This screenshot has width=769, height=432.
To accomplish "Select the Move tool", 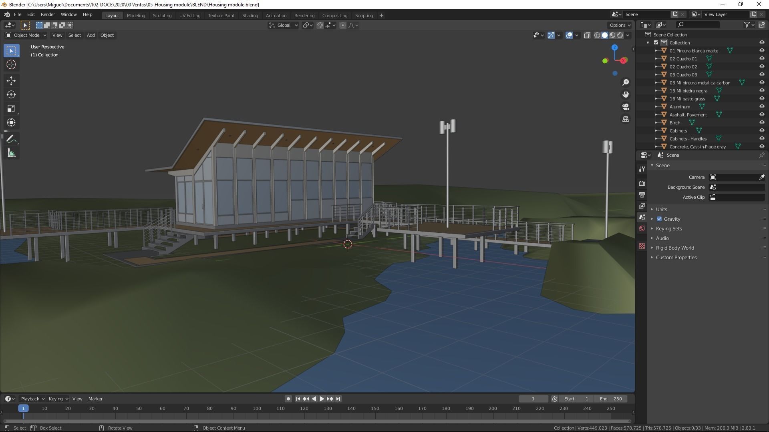I will [x=11, y=81].
